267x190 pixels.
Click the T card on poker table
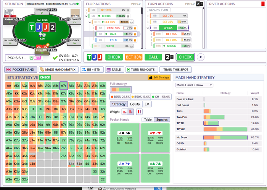point(32,27)
